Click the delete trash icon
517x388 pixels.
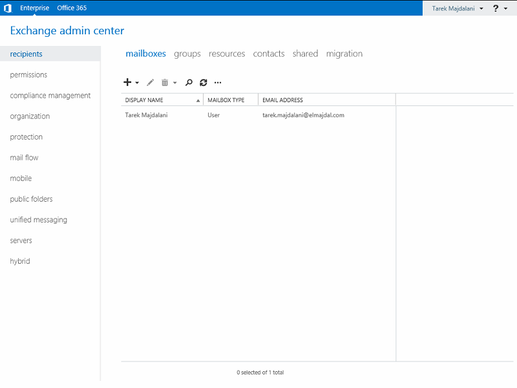pos(165,82)
